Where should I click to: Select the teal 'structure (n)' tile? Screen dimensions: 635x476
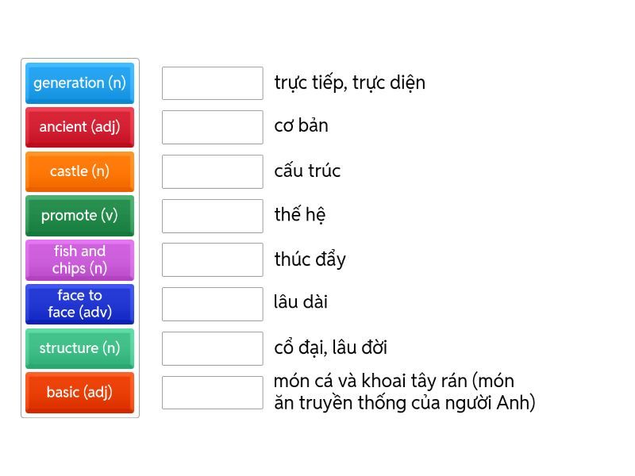pyautogui.click(x=79, y=348)
